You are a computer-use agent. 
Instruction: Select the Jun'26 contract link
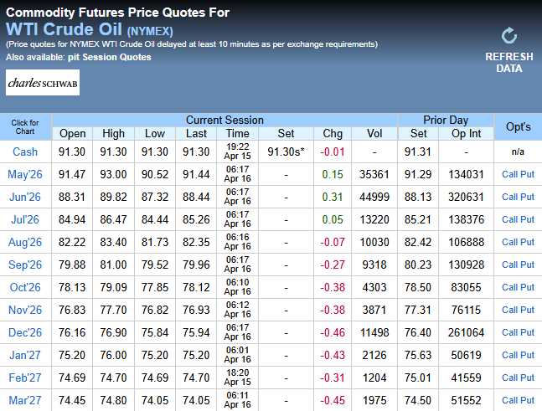click(x=25, y=197)
